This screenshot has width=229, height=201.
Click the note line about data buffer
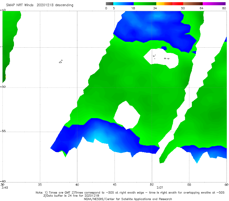tap(71, 196)
